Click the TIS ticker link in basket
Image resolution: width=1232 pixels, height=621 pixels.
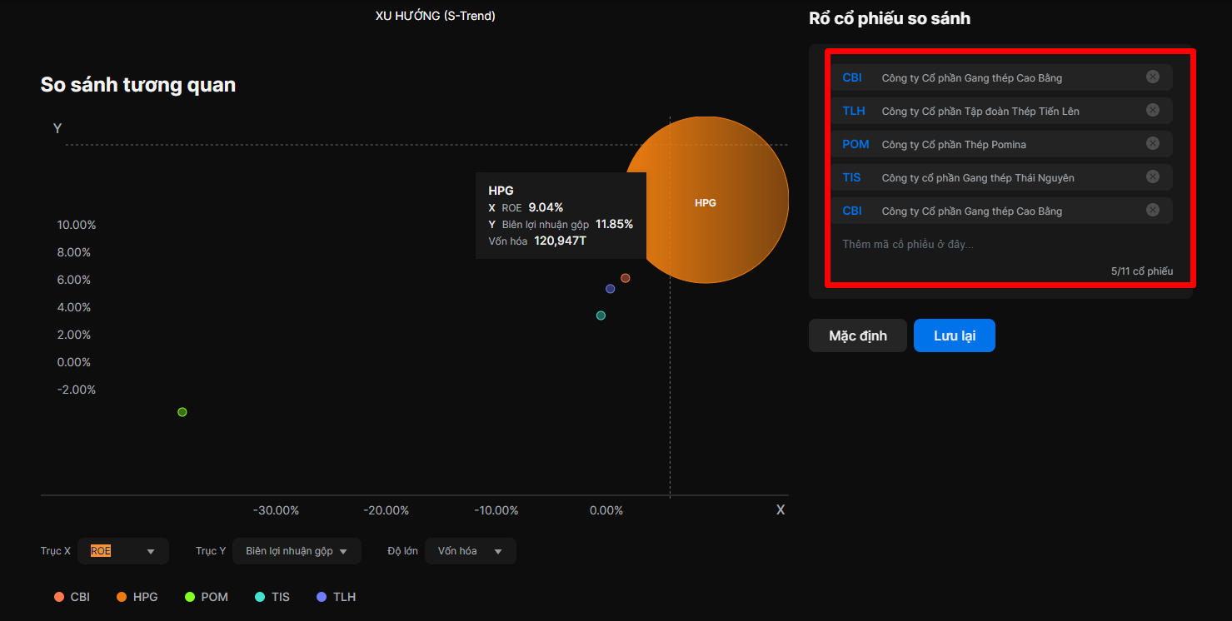(x=851, y=177)
